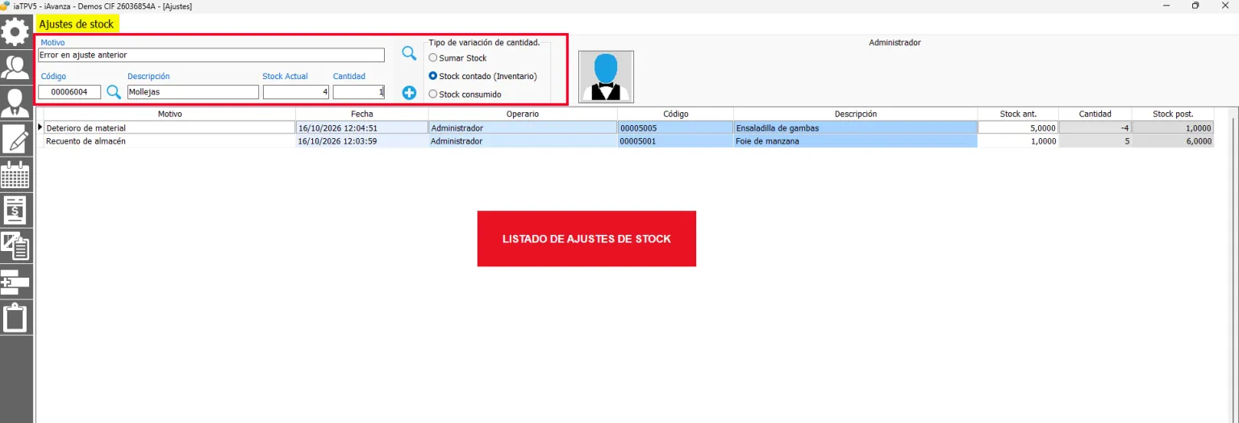
Task: Sort by the grid's Código column header
Action: (675, 114)
